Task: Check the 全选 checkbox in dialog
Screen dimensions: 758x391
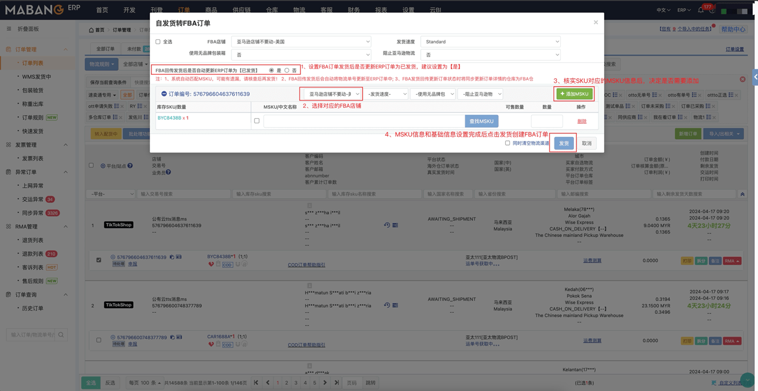Action: 158,42
